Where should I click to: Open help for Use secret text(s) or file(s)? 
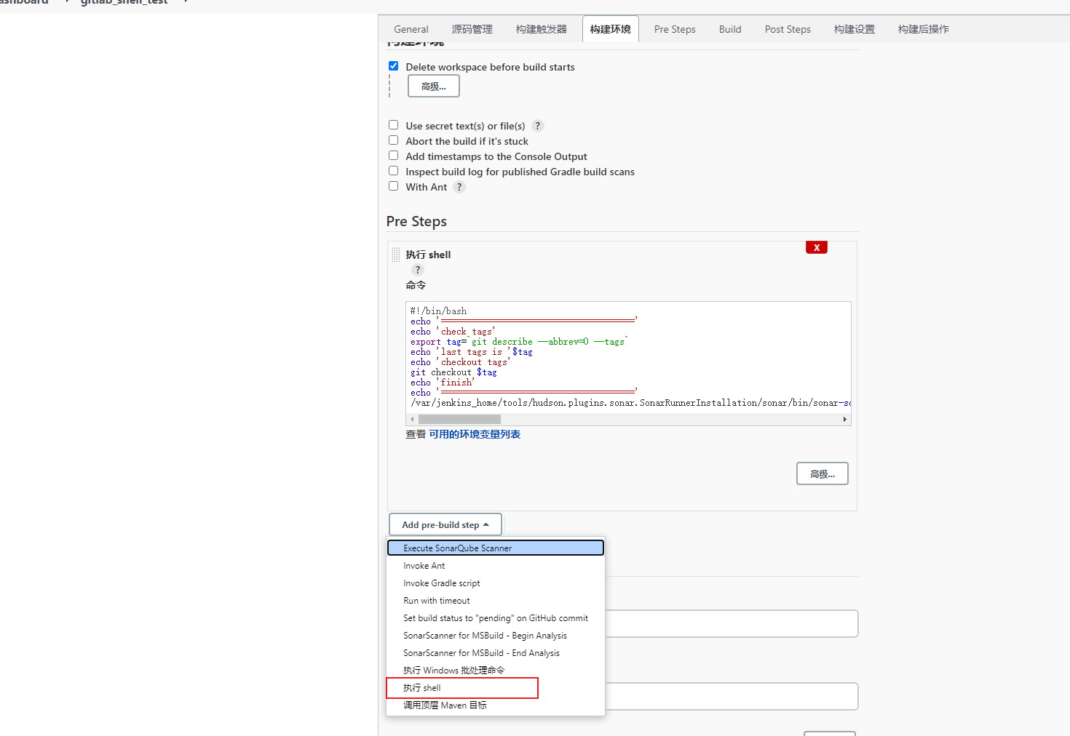pyautogui.click(x=538, y=126)
